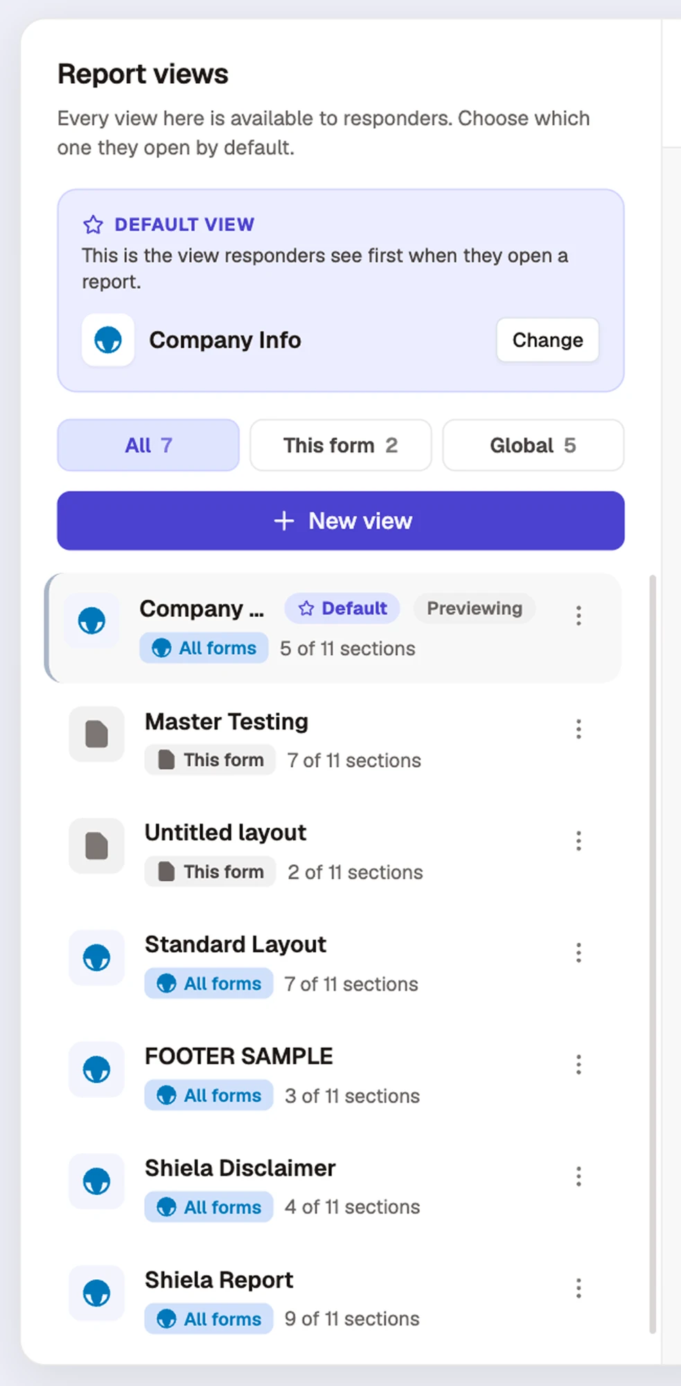
Task: Click All forms tag under Standard Layout
Action: (209, 984)
